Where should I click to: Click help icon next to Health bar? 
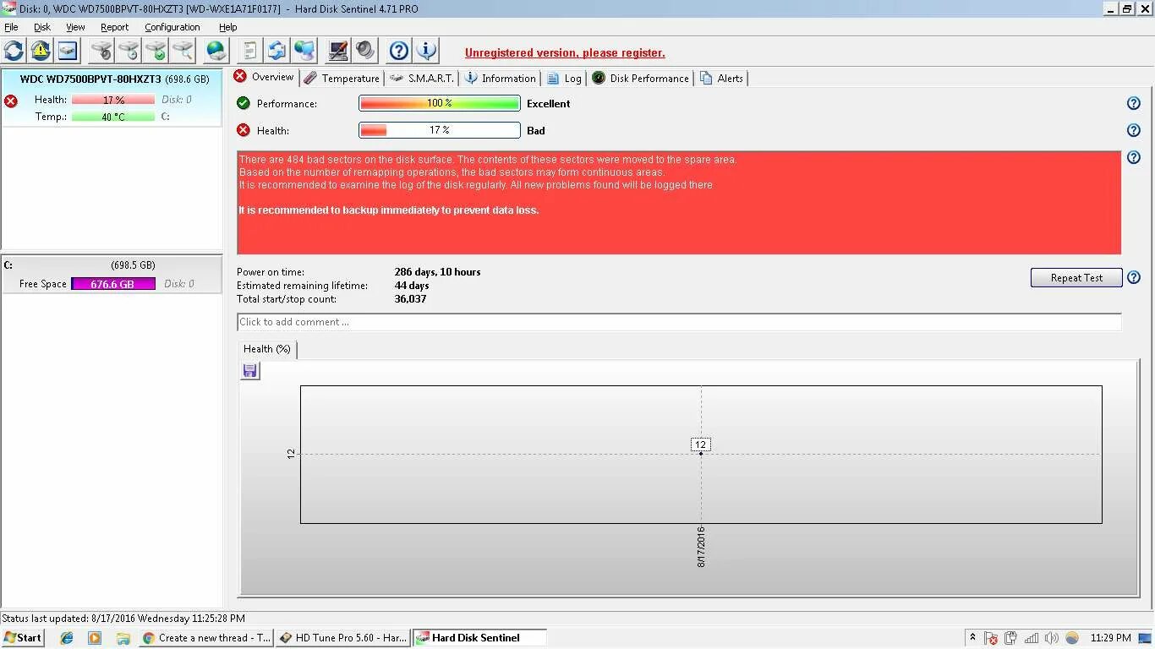(x=1134, y=130)
